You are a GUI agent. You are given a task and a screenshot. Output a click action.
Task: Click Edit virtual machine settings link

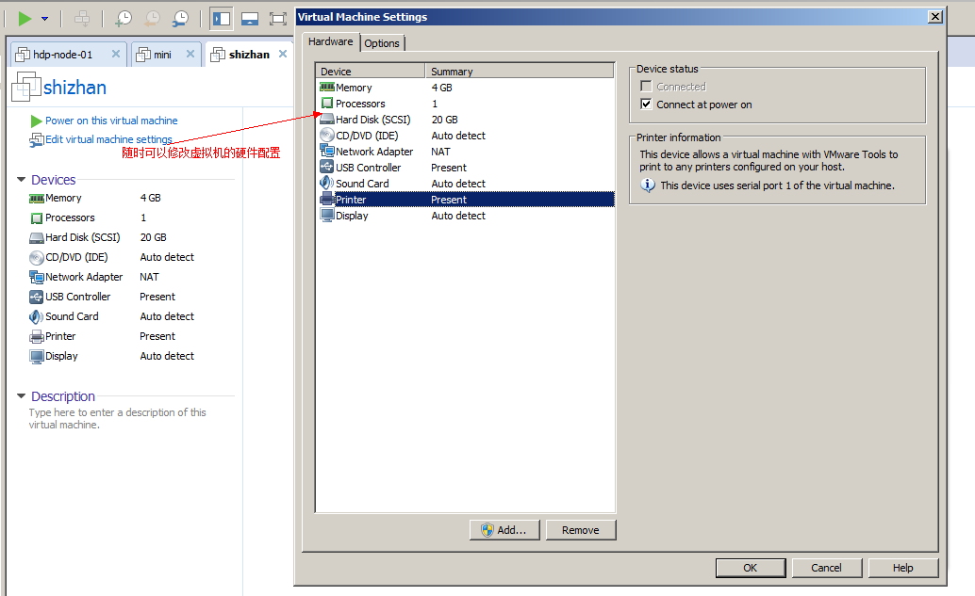click(x=108, y=139)
